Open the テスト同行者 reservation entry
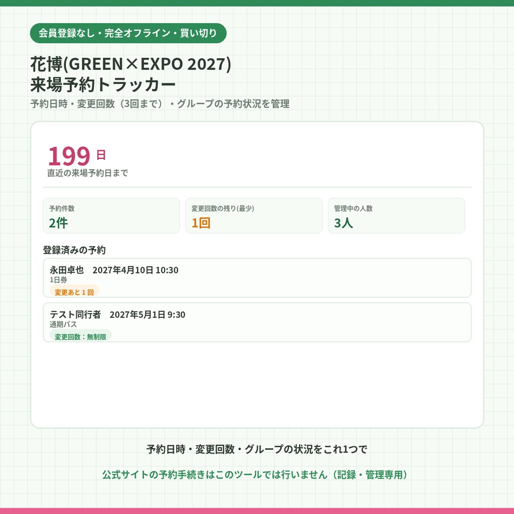Image resolution: width=514 pixels, height=514 pixels. pos(257,323)
